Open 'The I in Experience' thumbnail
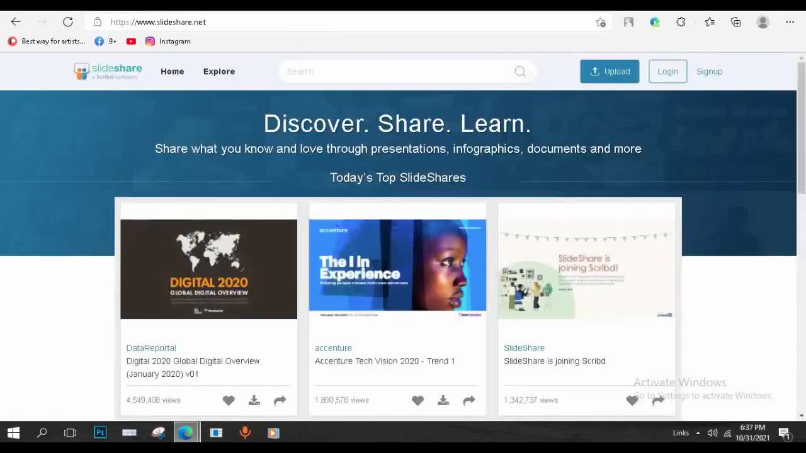 (x=397, y=269)
